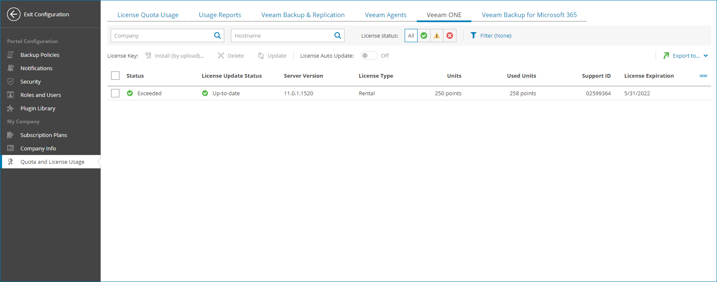Click the Hostname search magnifier icon
Screen dimensions: 717x282
[338, 36]
